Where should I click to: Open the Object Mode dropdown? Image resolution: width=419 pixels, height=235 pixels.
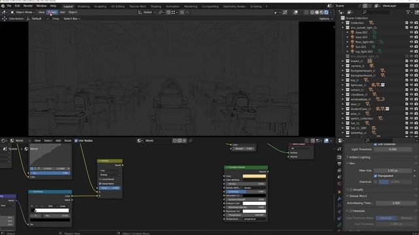pos(23,12)
